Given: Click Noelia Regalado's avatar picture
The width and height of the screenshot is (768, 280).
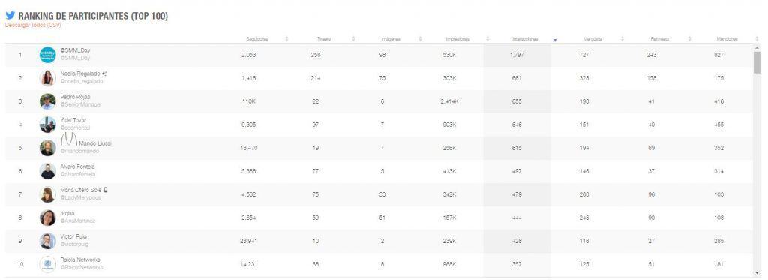Looking at the screenshot, I should coord(47,78).
